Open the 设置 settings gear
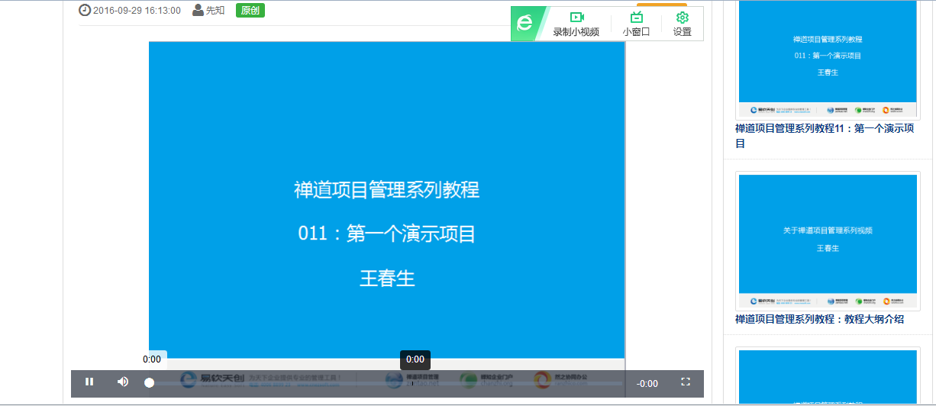The image size is (936, 406). click(x=683, y=24)
